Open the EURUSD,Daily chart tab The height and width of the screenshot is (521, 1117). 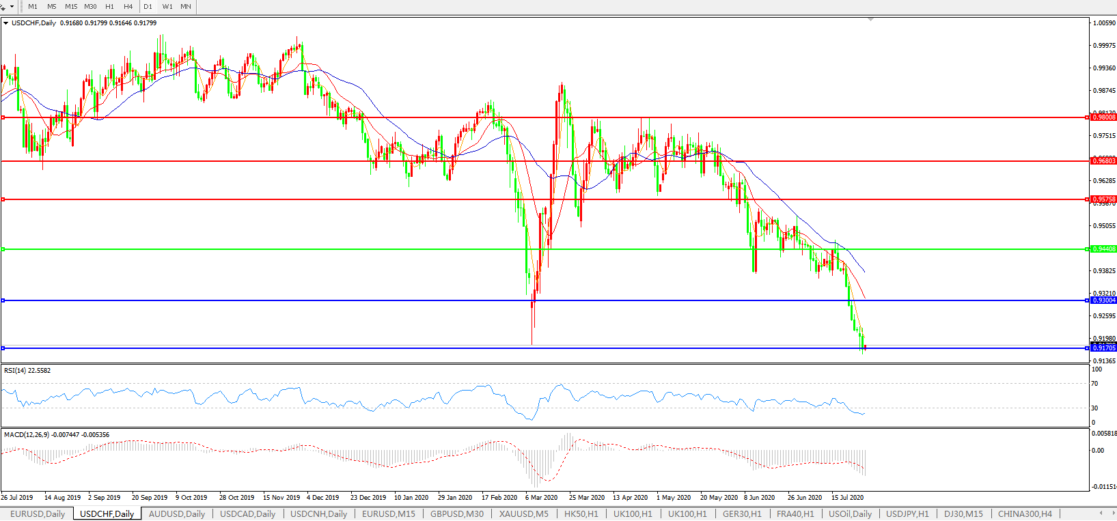click(38, 513)
